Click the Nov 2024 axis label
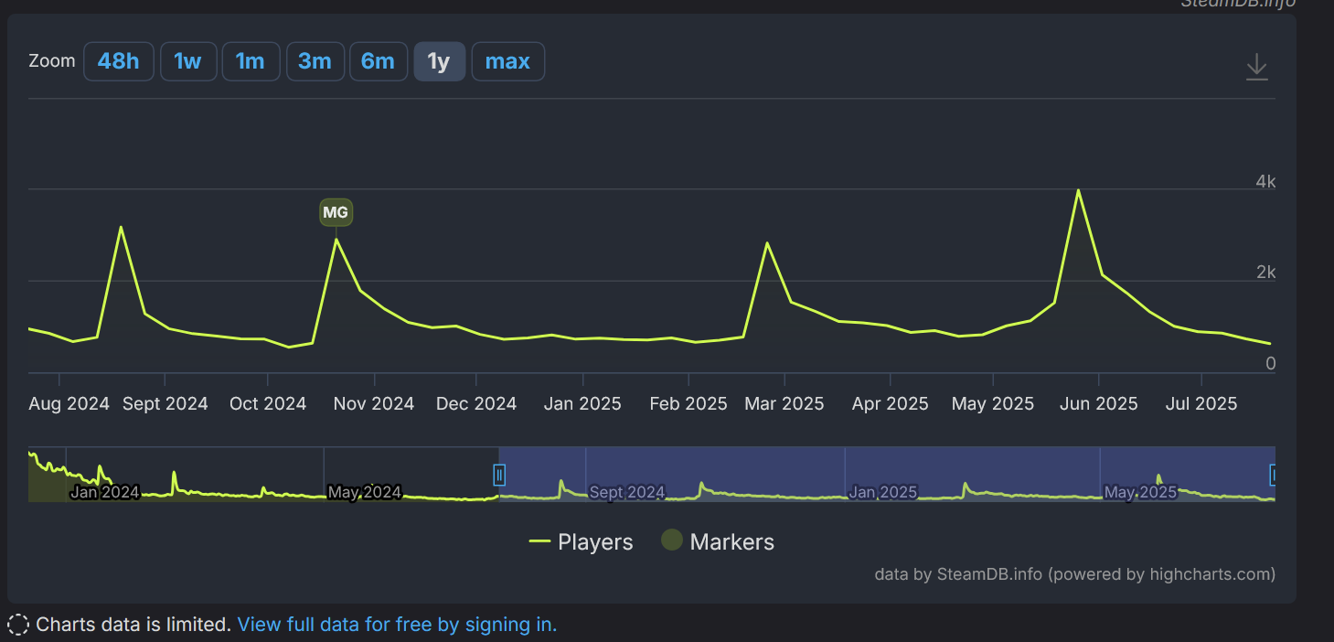 coord(373,403)
